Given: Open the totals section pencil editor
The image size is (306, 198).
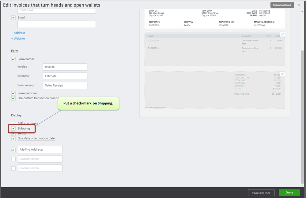Looking at the screenshot, I should (x=282, y=74).
